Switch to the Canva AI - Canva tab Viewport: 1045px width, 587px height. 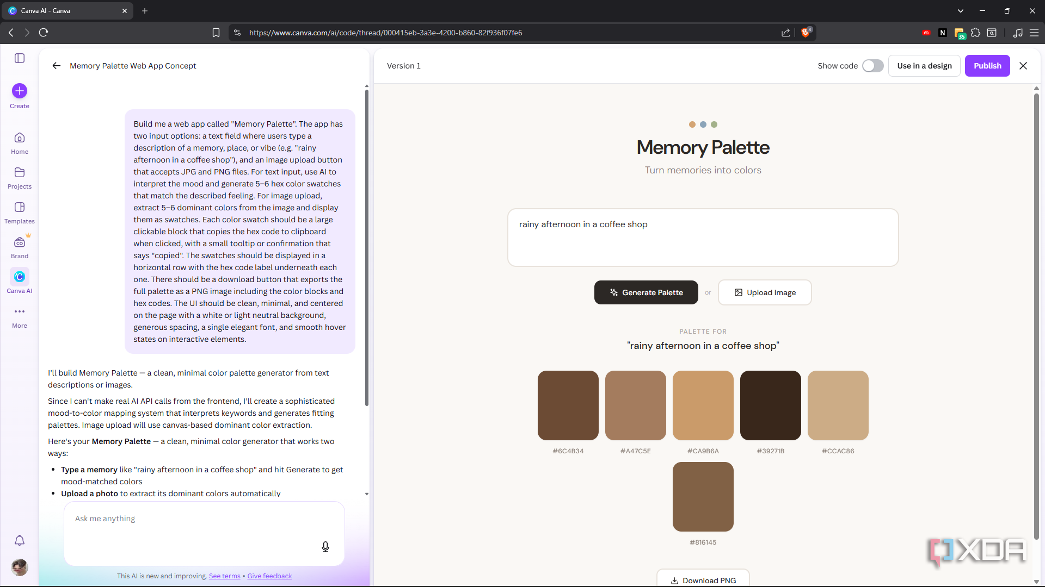click(67, 11)
